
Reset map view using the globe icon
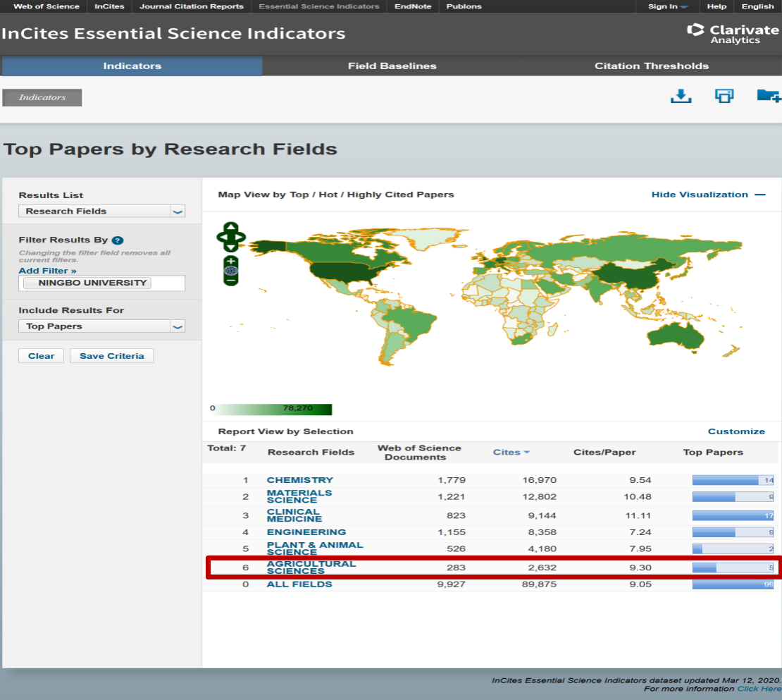pos(231,270)
